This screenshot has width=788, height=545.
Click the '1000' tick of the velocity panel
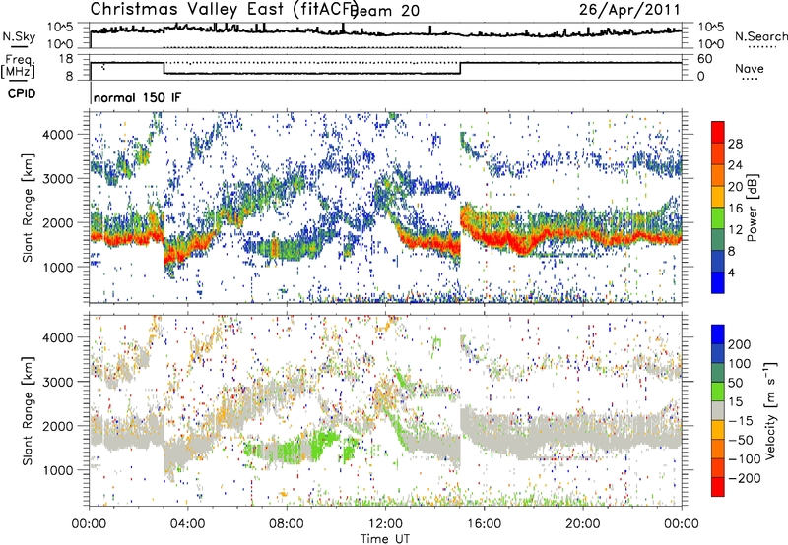(x=57, y=470)
